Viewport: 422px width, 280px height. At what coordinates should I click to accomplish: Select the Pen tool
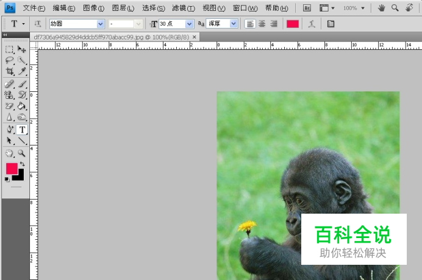[x=9, y=130]
